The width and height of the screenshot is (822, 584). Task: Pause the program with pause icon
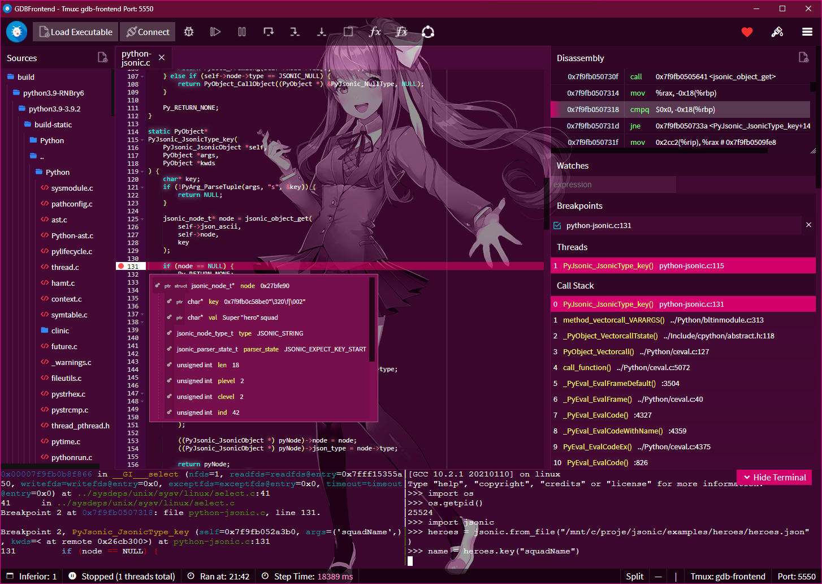242,32
